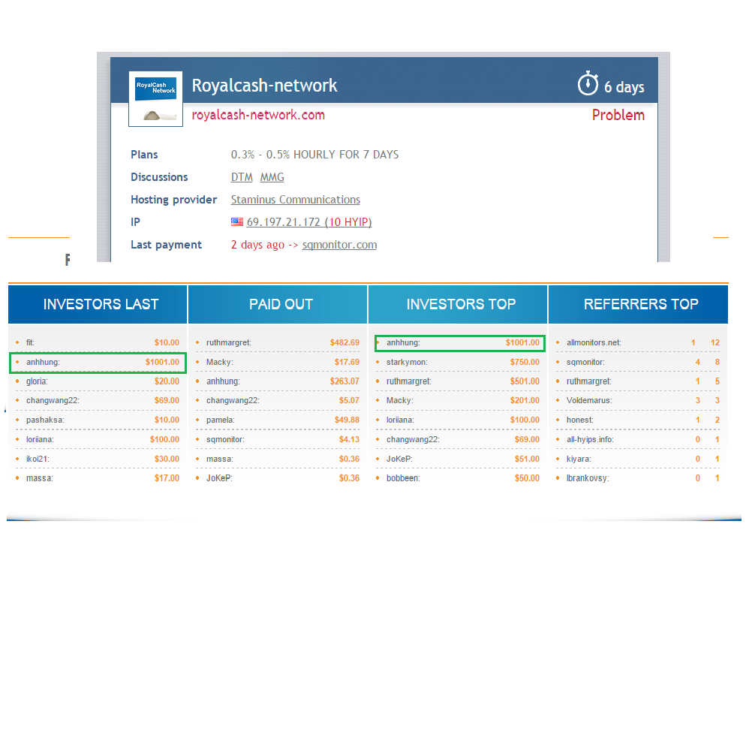The image size is (749, 732).
Task: Click ruthmargret $501.00 in Investors Top
Action: 458,381
